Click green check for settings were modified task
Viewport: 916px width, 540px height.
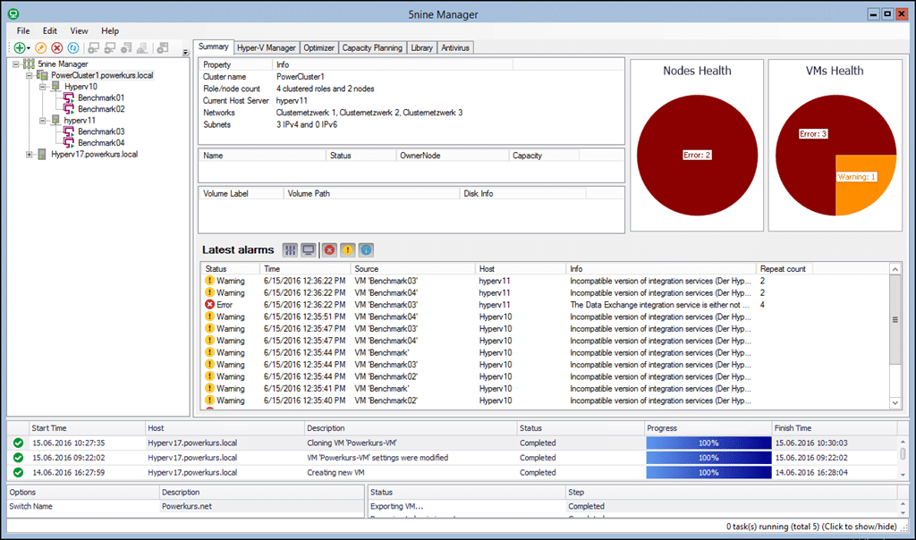[18, 458]
